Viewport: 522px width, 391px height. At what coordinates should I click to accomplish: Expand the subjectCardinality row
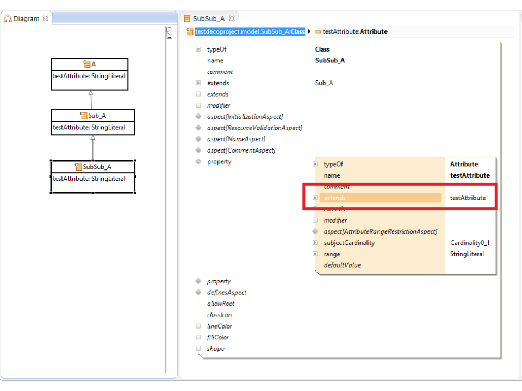[315, 243]
